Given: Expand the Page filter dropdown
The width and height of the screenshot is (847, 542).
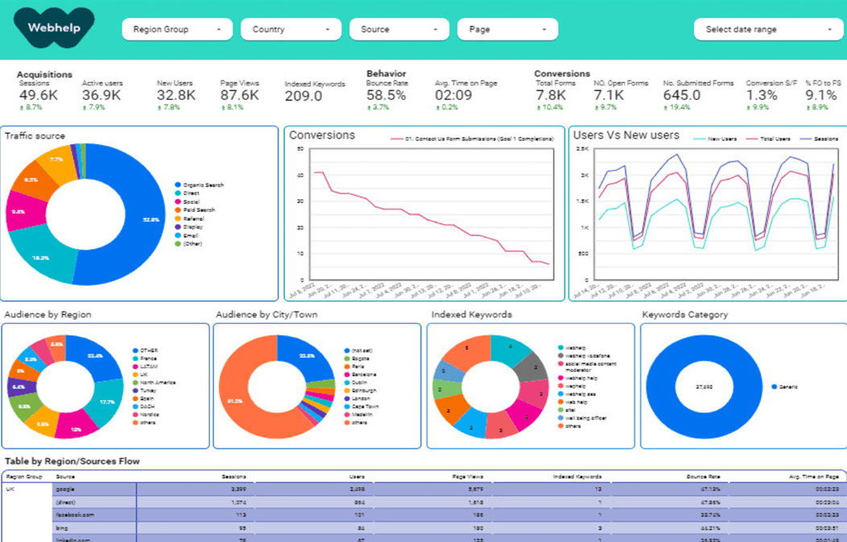Looking at the screenshot, I should click(x=507, y=30).
